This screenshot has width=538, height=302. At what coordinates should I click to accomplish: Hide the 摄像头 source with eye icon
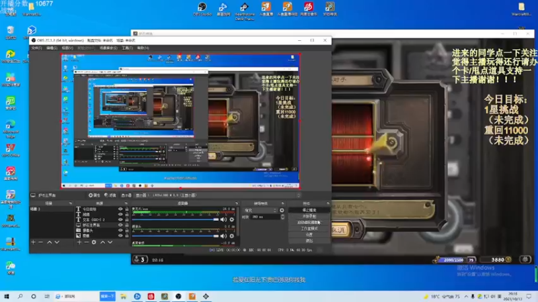[x=120, y=230]
